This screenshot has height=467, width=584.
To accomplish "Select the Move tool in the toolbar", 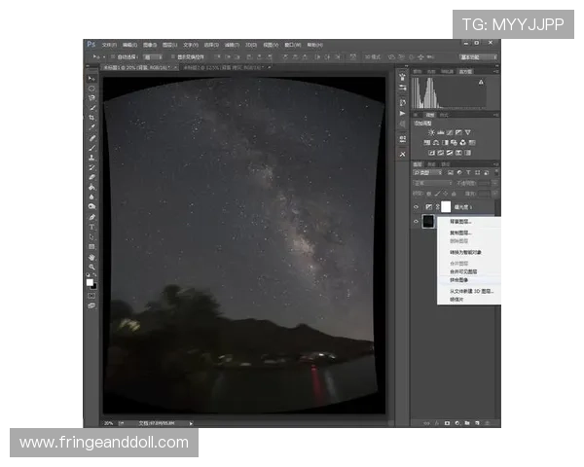I will (x=92, y=79).
